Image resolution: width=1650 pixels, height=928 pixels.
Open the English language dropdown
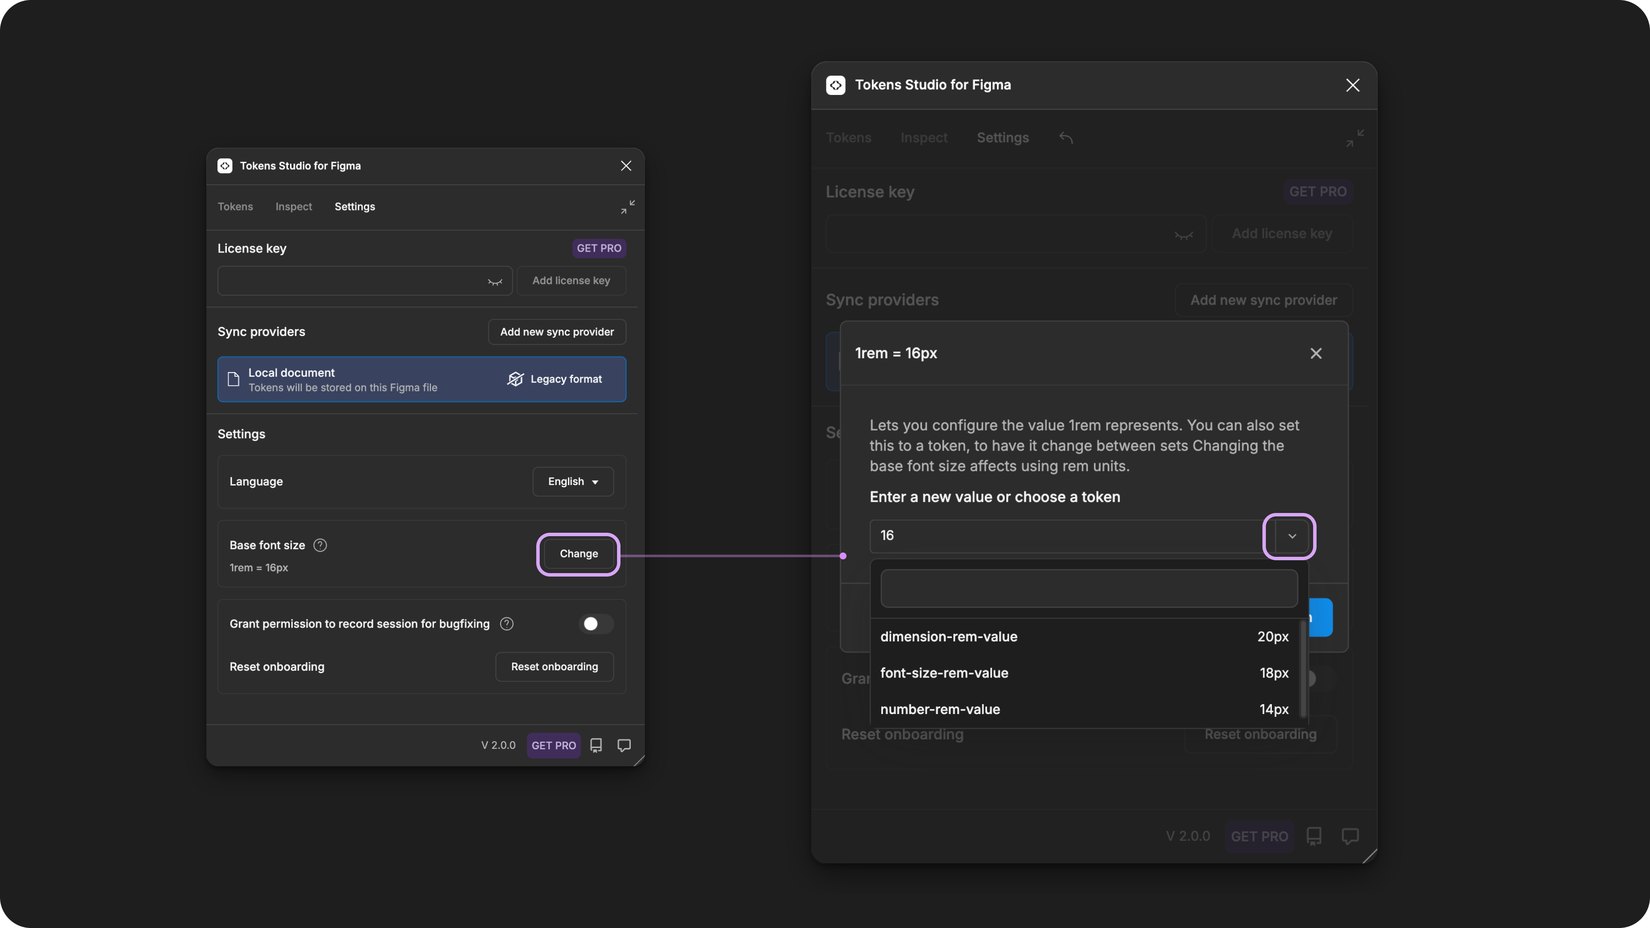tap(573, 482)
